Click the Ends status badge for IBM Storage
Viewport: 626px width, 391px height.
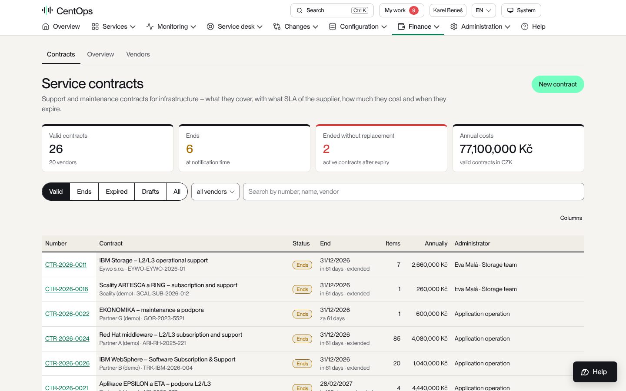click(x=302, y=265)
